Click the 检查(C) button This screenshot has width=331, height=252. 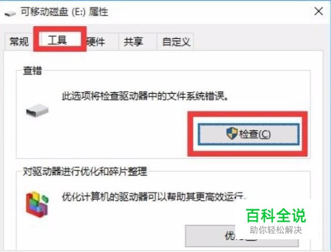tap(249, 134)
